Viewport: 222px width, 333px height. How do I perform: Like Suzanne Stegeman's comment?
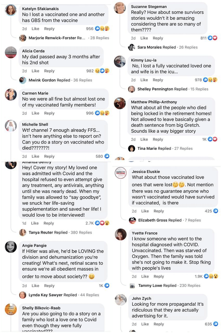coord(144,38)
